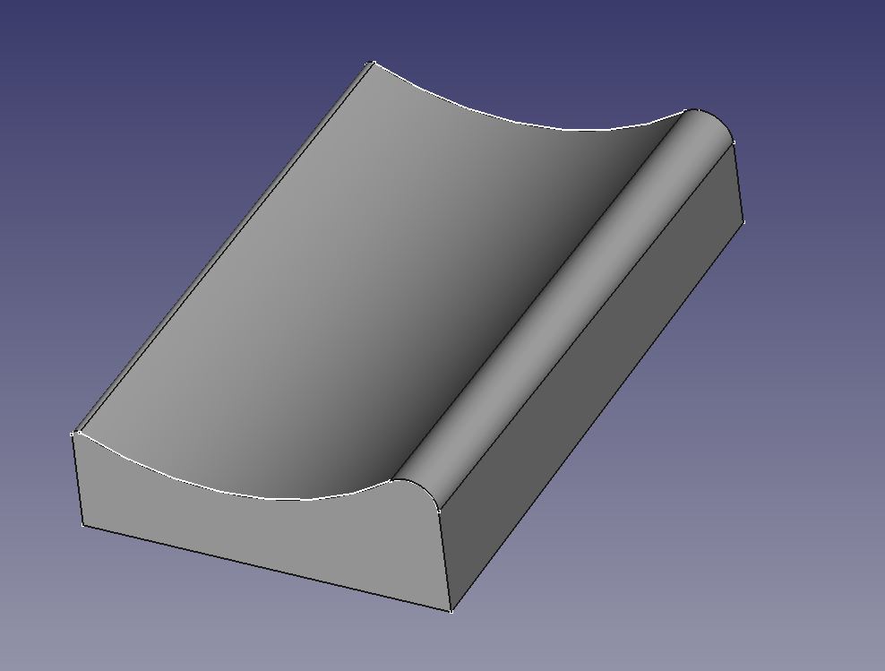Screen dimensions: 885x671
Task: Pick the bottom front-left corner vertex
Action: coord(83,526)
